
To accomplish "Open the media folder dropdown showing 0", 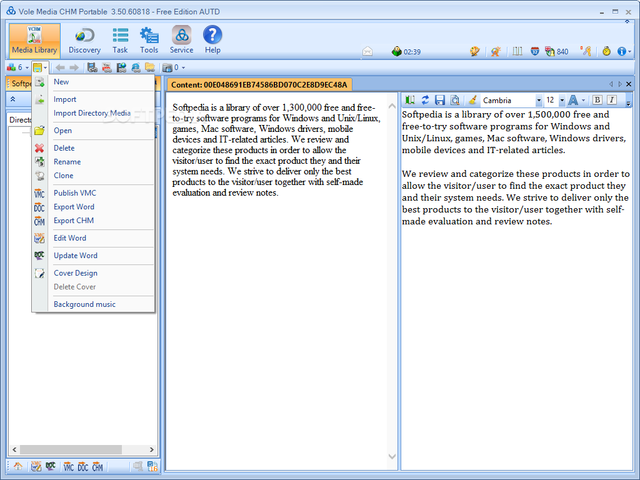I will click(174, 67).
